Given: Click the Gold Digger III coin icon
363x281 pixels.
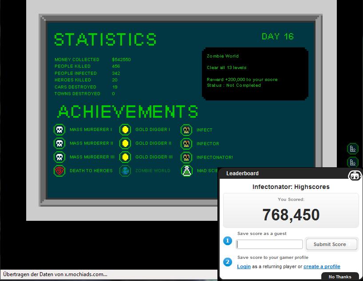Looking at the screenshot, I should click(x=125, y=157).
